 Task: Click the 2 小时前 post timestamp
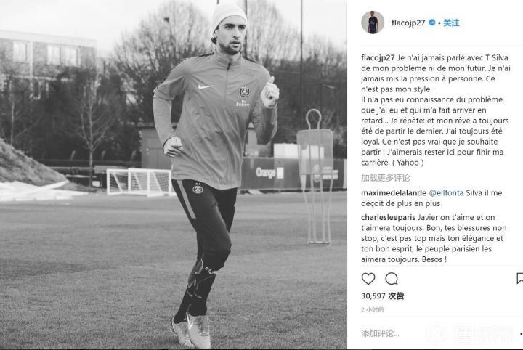372,309
